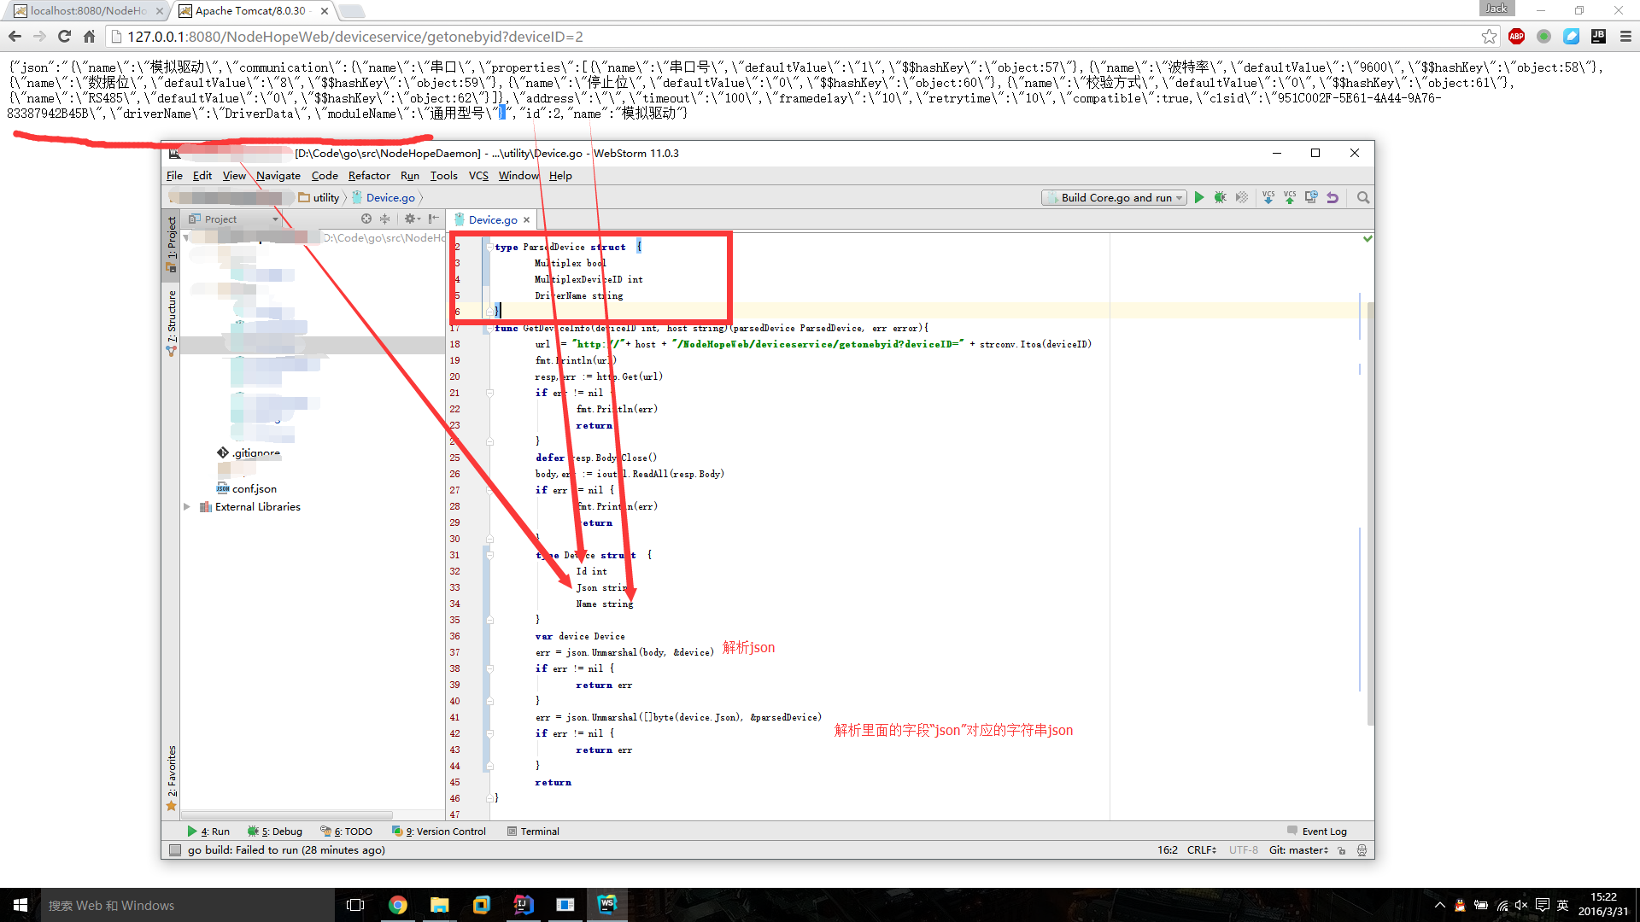The width and height of the screenshot is (1640, 922).
Task: Click VCS Update Project icon
Action: point(1268,197)
